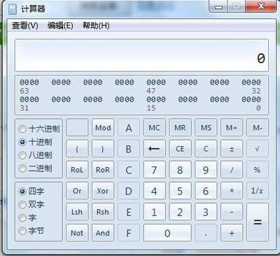
Task: Click the close parenthesis button
Action: (x=103, y=149)
